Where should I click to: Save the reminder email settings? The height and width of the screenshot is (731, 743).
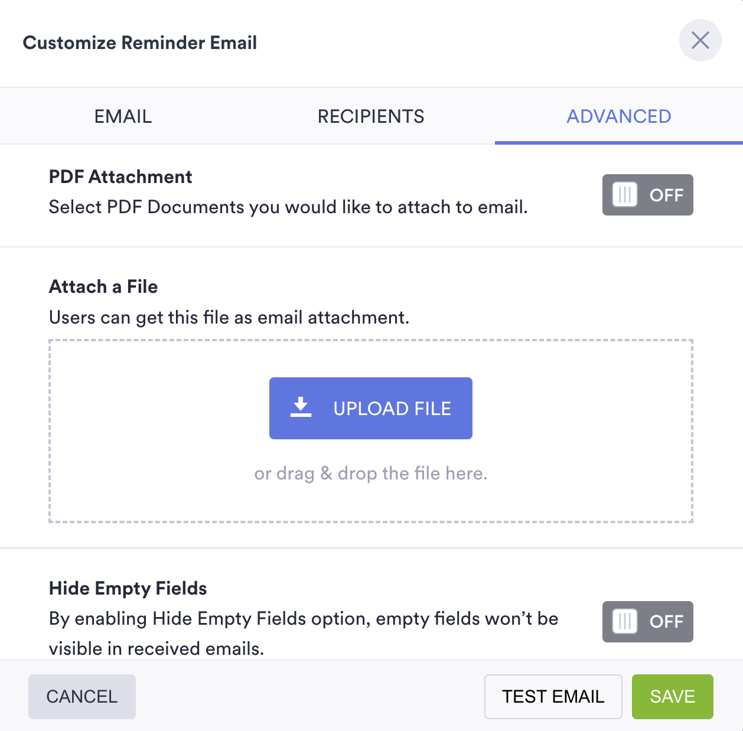point(672,696)
